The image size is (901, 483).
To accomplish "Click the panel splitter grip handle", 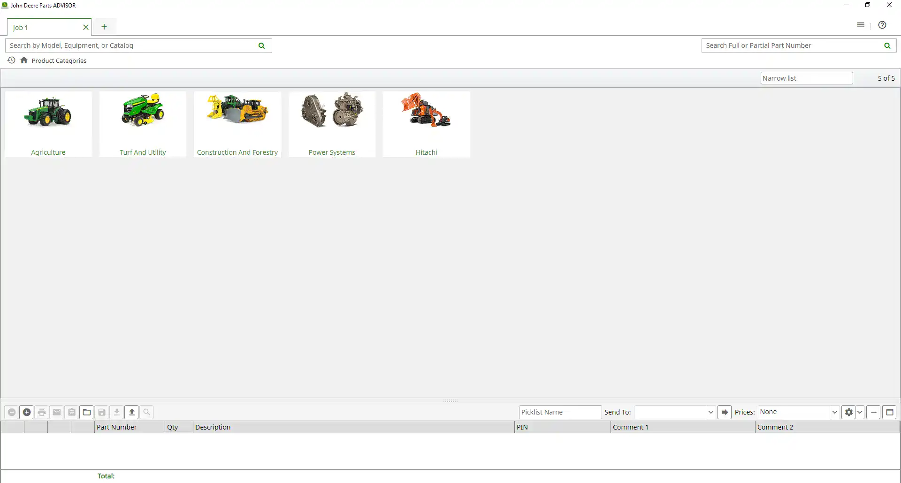I will pyautogui.click(x=450, y=401).
